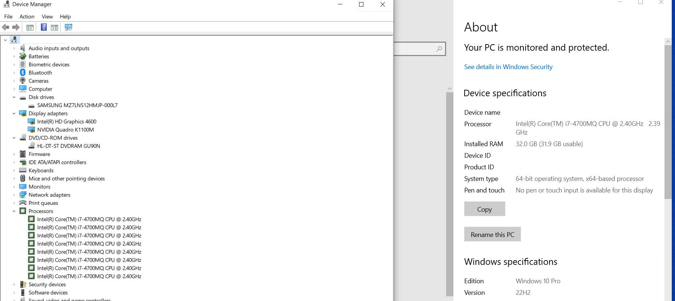The width and height of the screenshot is (675, 301).
Task: Expand the Keyboards tree node
Action: tap(14, 170)
